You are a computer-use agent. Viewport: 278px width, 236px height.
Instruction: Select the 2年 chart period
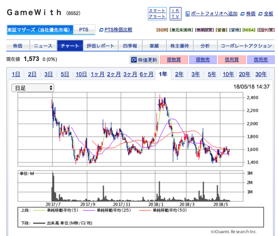coord(179,74)
